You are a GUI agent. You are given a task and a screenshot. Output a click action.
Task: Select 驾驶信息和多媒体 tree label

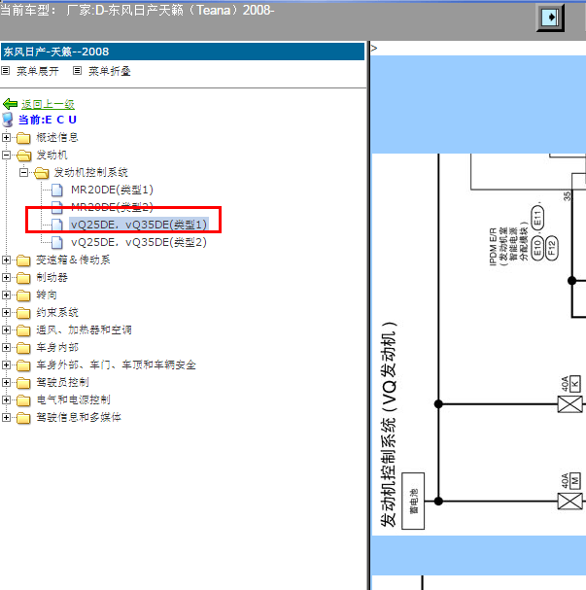coord(79,417)
